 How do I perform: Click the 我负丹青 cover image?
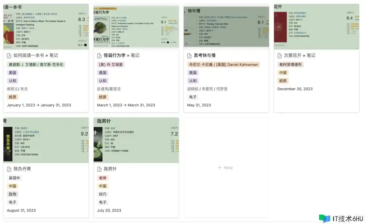pyautogui.click(x=46, y=140)
